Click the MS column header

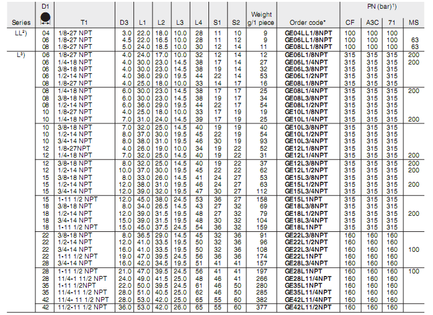414,22
